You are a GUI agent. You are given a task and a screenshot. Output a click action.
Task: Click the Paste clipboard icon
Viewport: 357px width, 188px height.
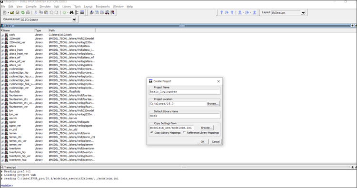click(46, 12)
